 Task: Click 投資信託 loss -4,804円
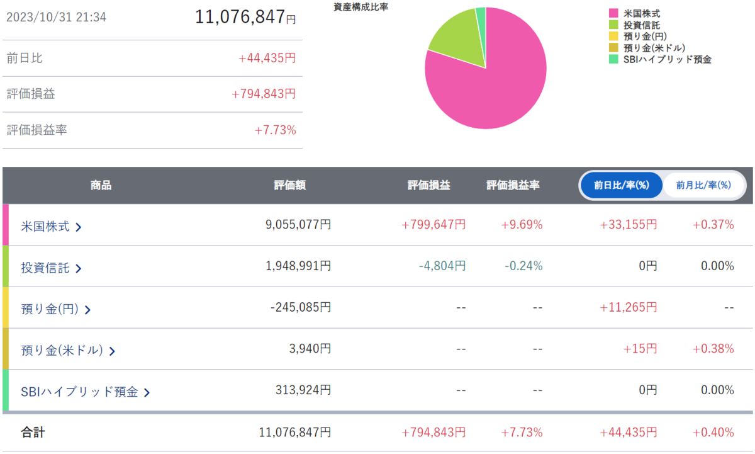point(442,266)
